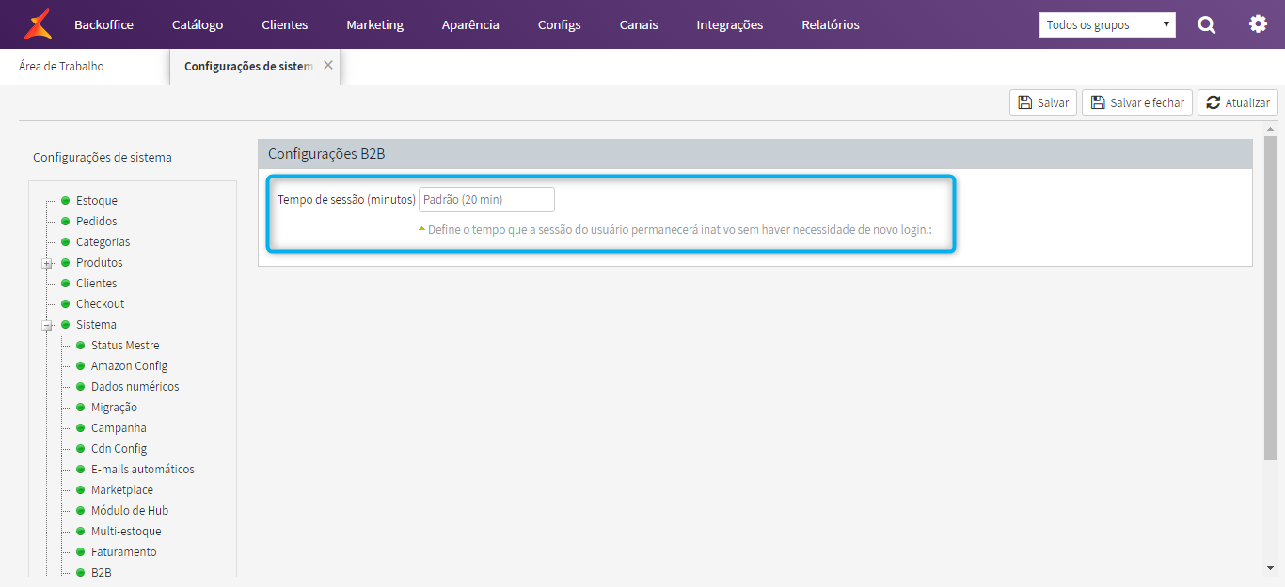This screenshot has width=1285, height=587.
Task: Open the Configs menu
Action: tap(559, 24)
